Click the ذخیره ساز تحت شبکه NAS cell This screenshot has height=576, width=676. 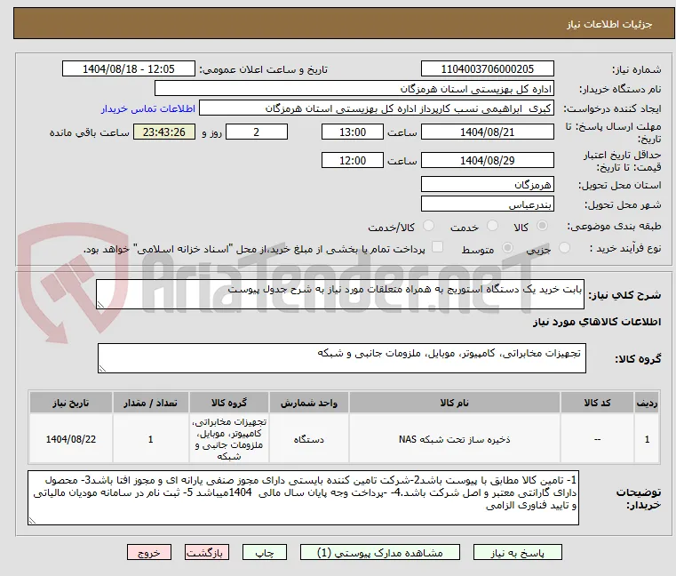[x=455, y=439]
